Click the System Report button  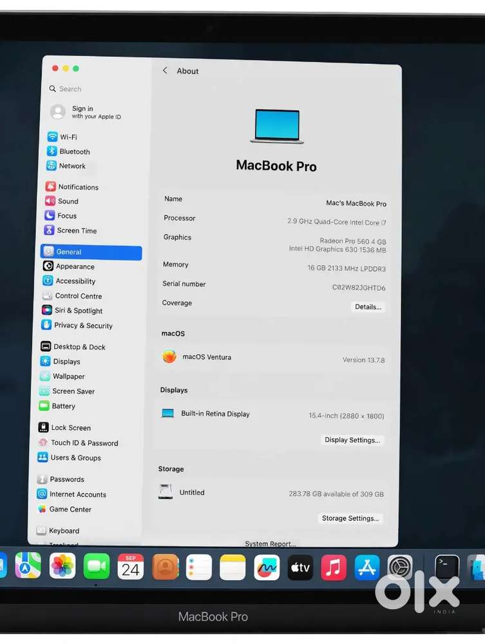pyautogui.click(x=271, y=544)
